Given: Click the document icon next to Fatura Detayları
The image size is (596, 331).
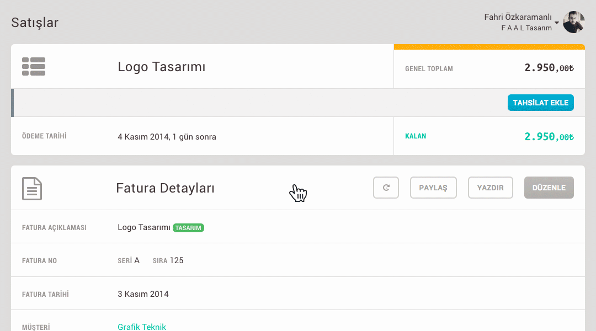Looking at the screenshot, I should click(32, 188).
